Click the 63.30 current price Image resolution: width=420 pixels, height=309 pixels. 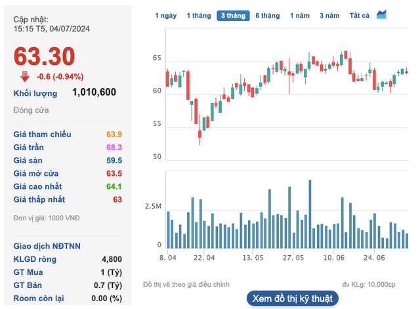click(x=44, y=56)
